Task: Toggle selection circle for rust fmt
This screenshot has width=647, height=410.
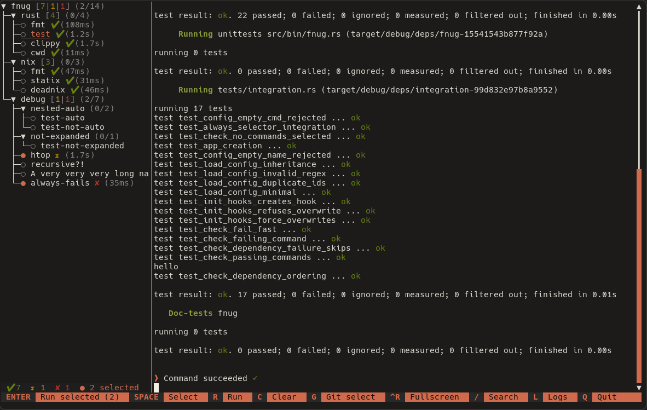Action: click(x=23, y=25)
